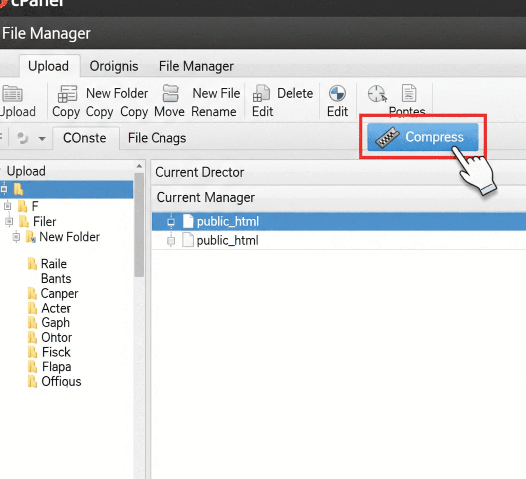Click the Acter folder icon
The height and width of the screenshot is (479, 526).
pyautogui.click(x=32, y=308)
